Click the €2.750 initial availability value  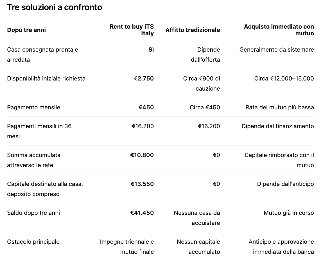tap(144, 79)
